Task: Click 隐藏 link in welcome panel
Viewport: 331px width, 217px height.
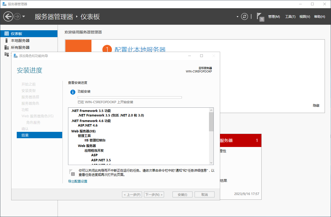Action: [x=316, y=106]
